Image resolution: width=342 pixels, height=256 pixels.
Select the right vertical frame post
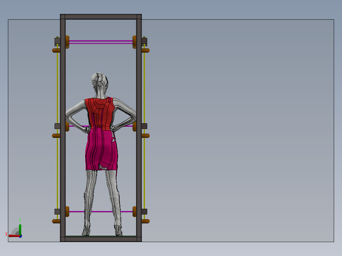[x=139, y=128]
